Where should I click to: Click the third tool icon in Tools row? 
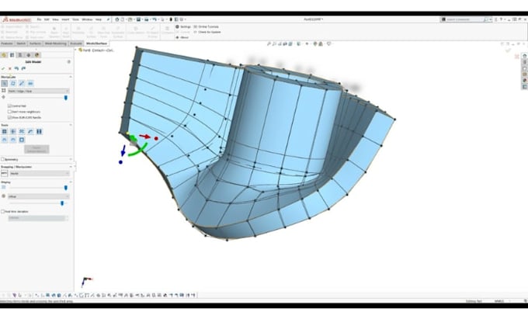point(22,132)
